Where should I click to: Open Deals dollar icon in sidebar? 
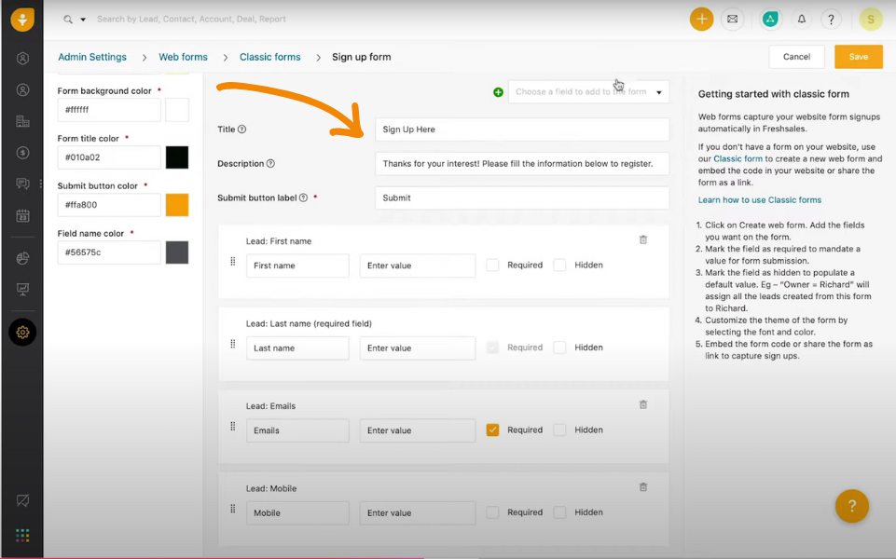23,153
